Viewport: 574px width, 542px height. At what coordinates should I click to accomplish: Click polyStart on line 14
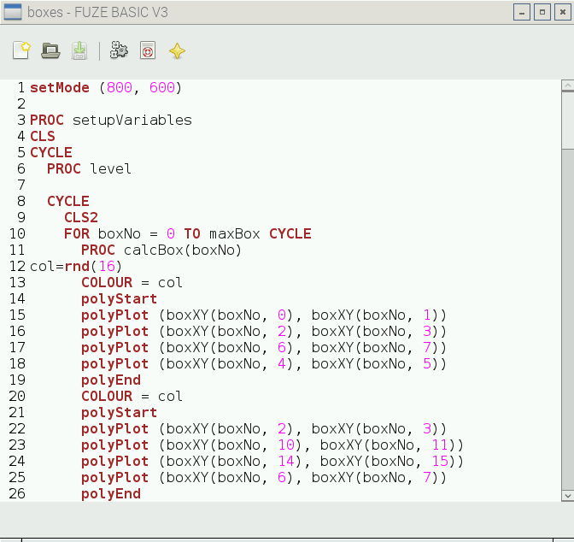point(119,299)
